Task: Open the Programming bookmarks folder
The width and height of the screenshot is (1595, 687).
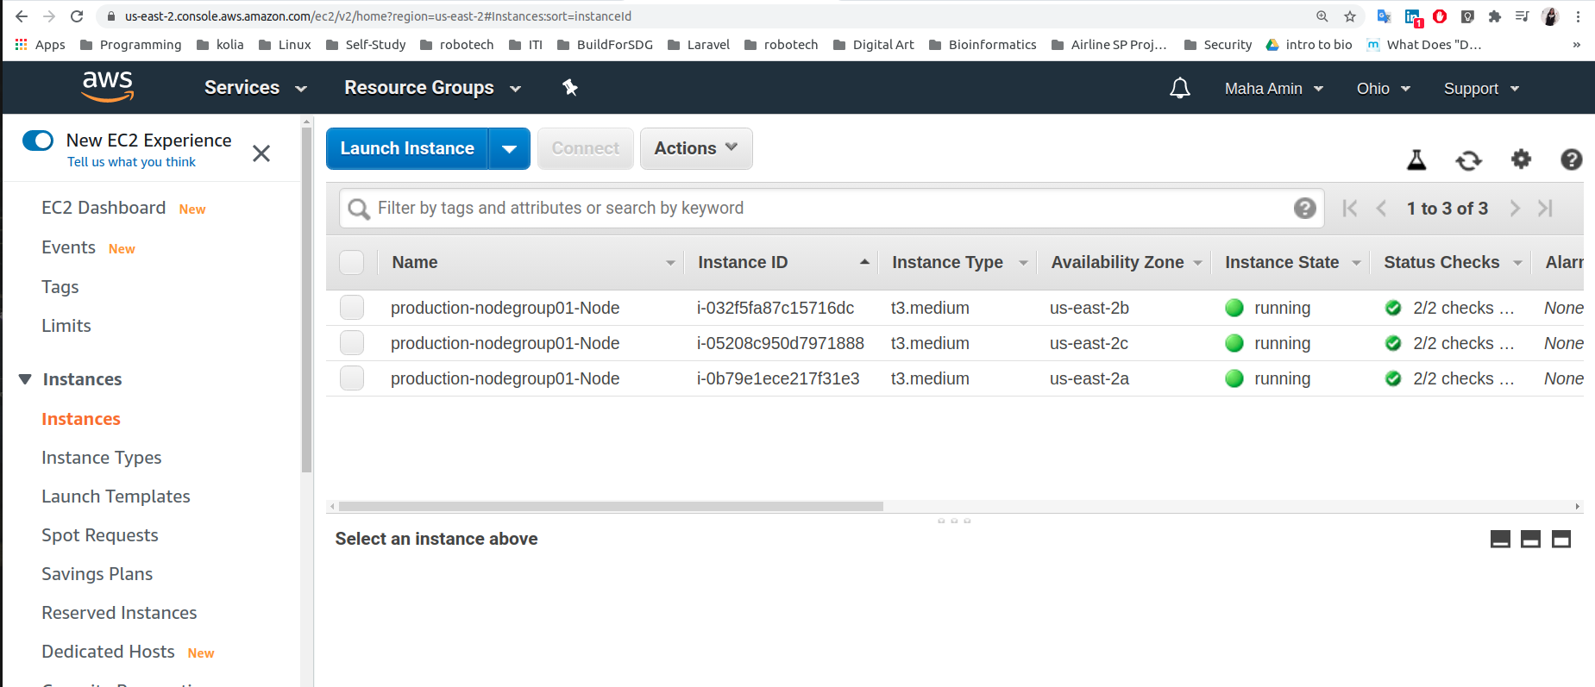Action: [130, 45]
